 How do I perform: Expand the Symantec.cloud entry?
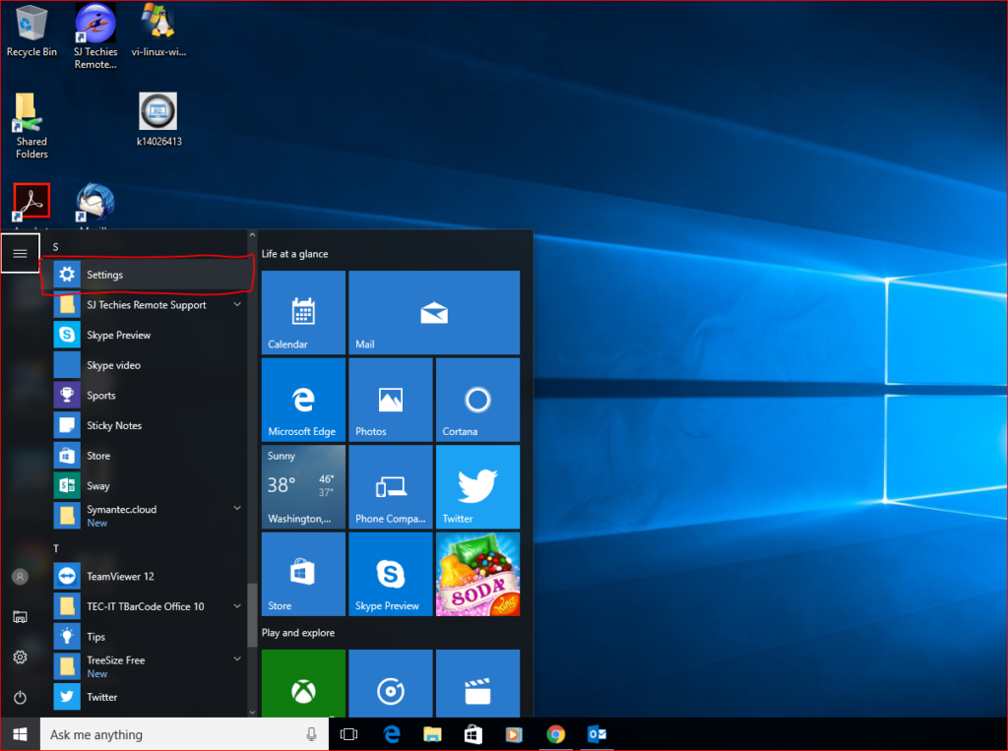pos(236,508)
